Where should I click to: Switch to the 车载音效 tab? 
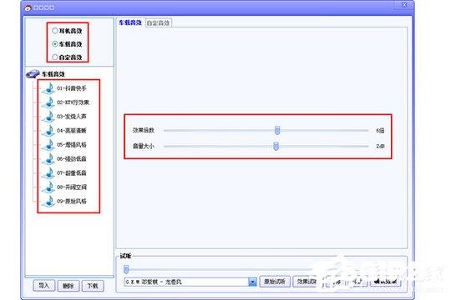(130, 22)
